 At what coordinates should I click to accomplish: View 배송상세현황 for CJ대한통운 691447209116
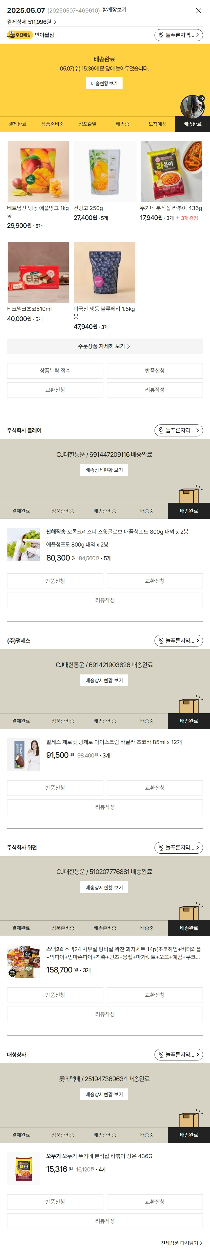(x=104, y=470)
